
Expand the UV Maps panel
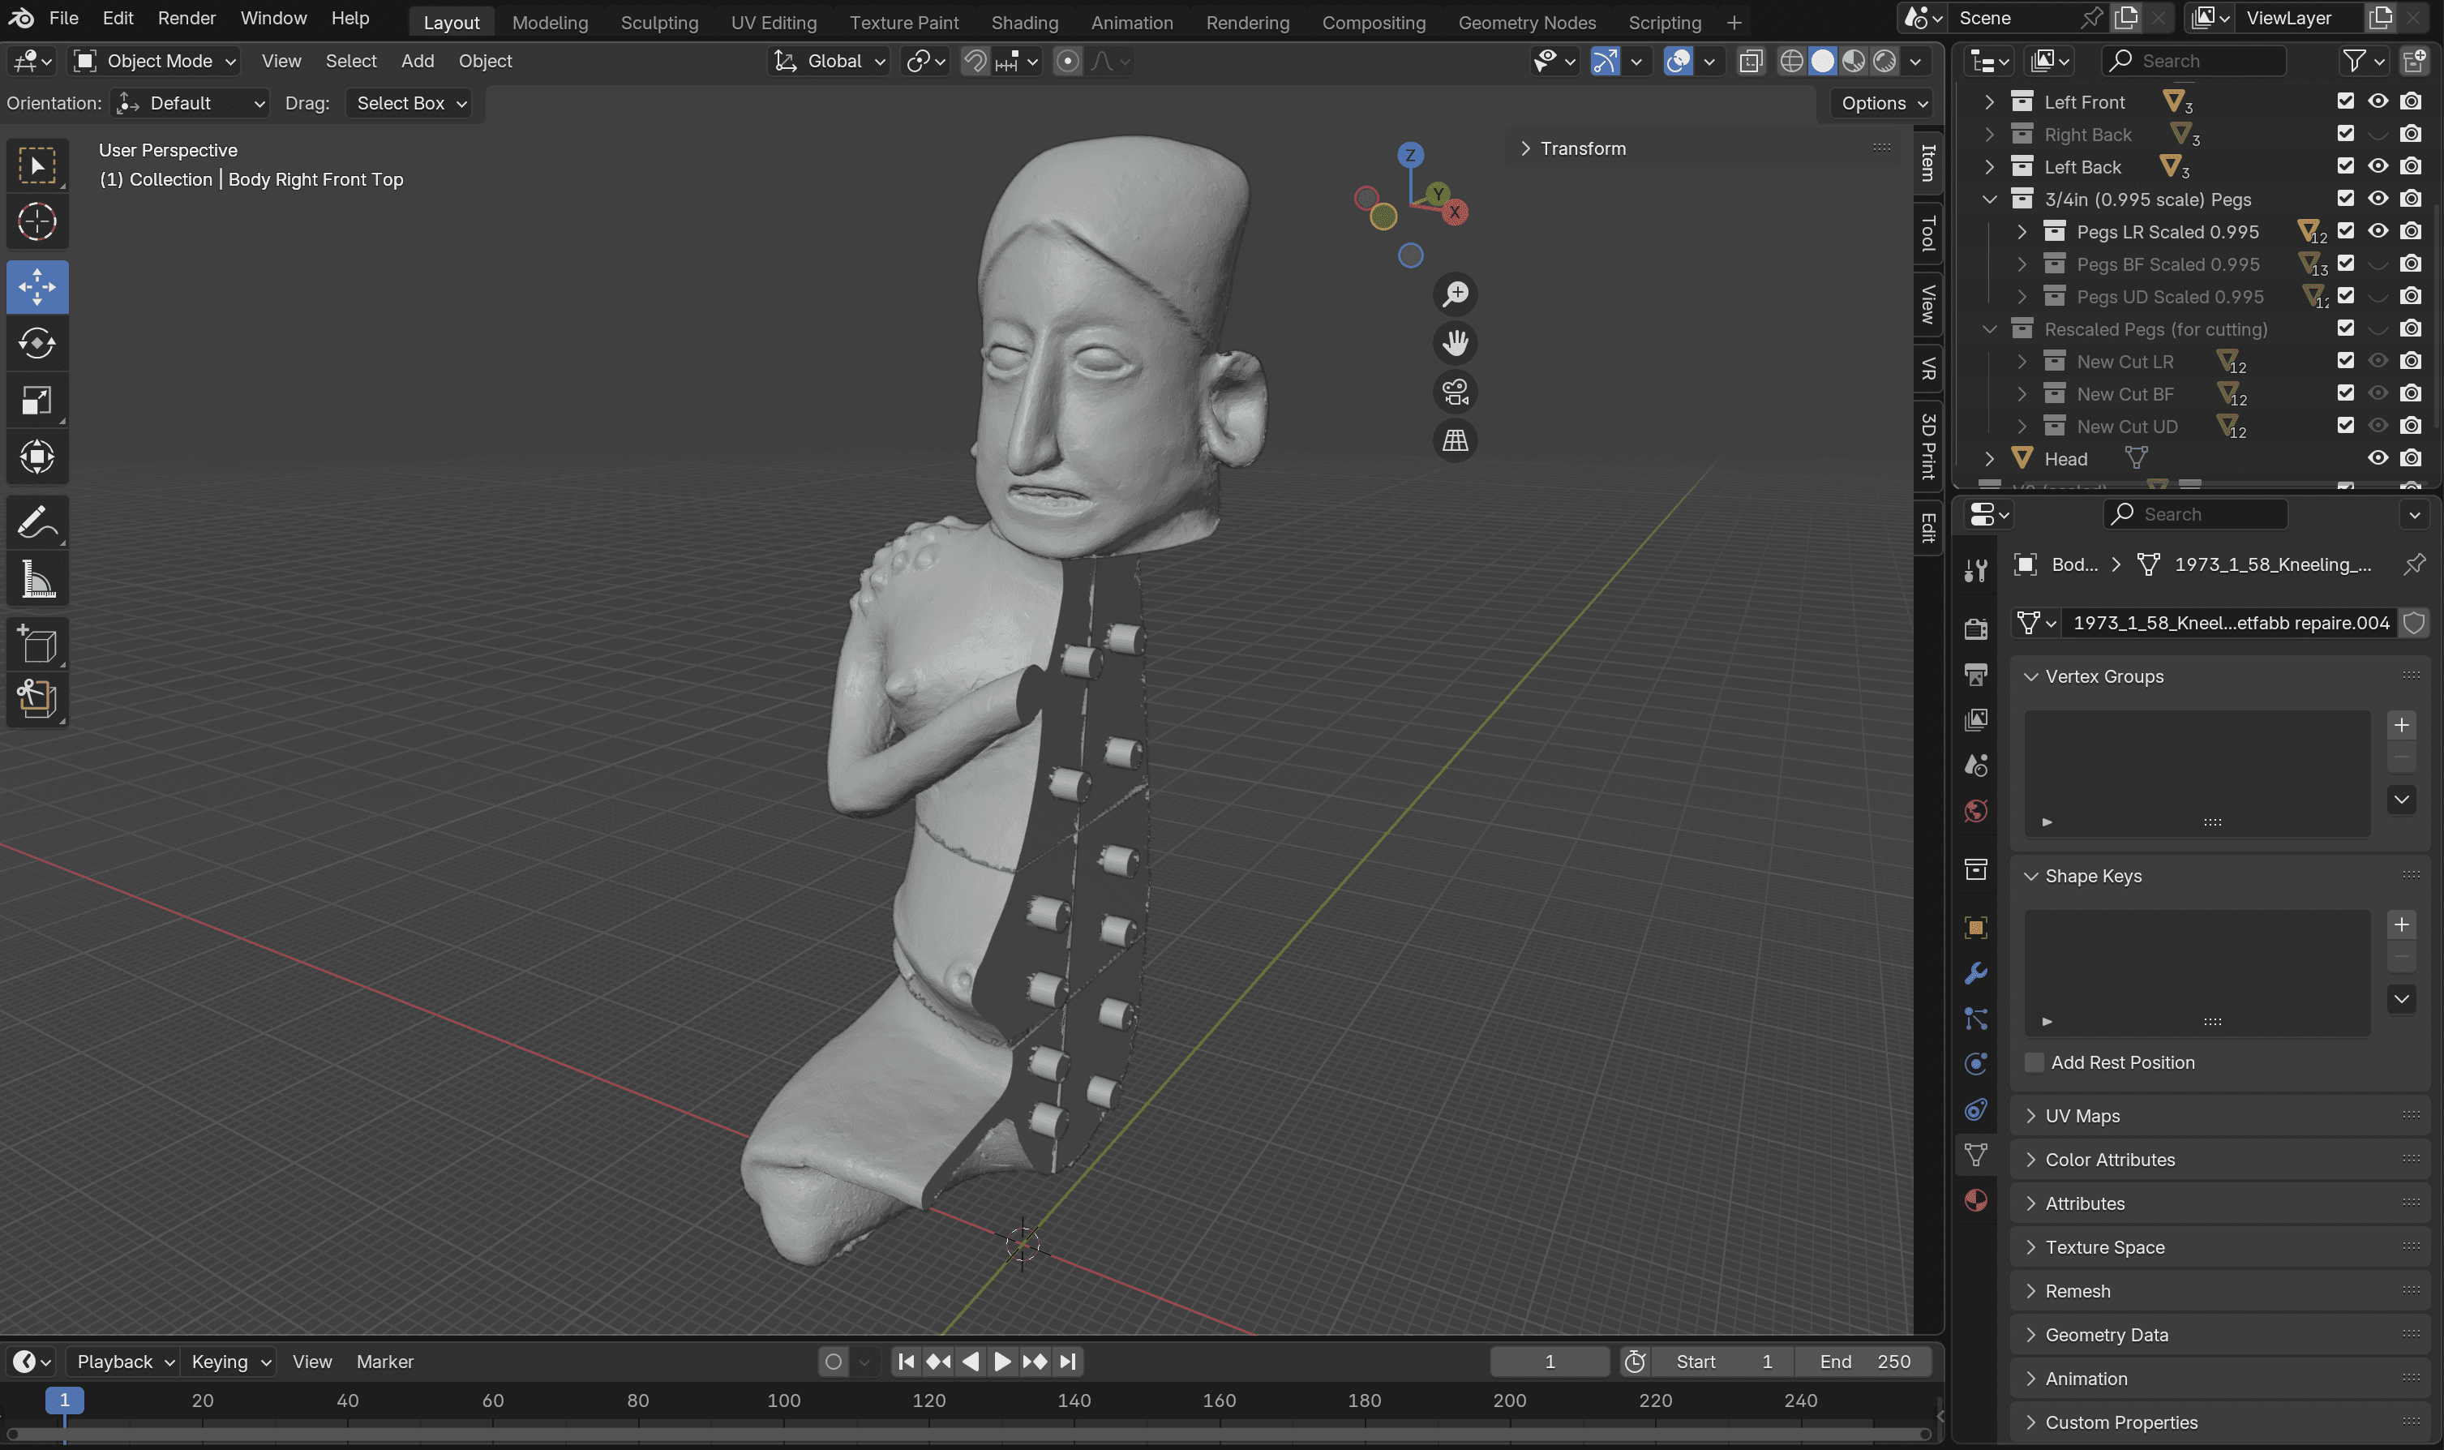pyautogui.click(x=2082, y=1116)
